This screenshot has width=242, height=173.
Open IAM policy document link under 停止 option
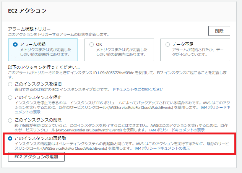216,107
